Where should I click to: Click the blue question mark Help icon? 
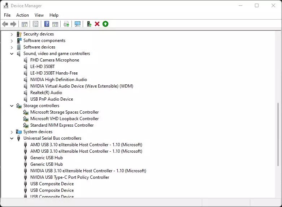tap(47, 24)
